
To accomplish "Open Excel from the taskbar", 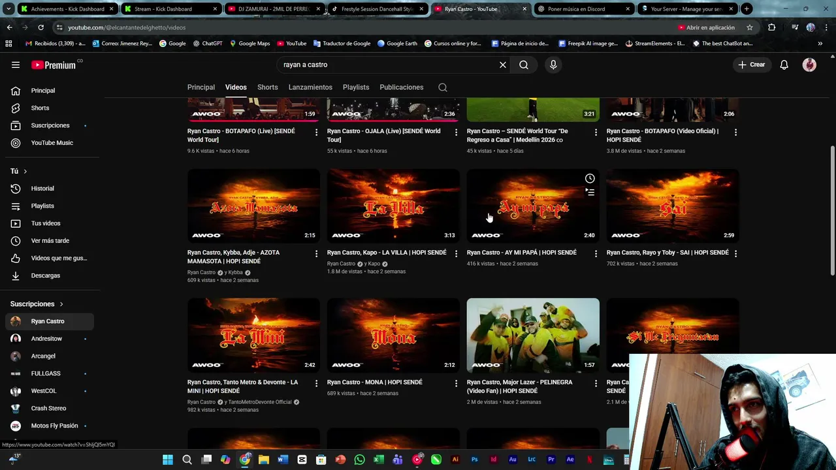I will coord(379,460).
